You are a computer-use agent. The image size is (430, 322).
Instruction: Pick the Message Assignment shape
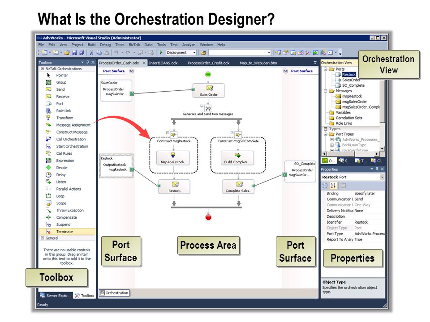pos(73,125)
